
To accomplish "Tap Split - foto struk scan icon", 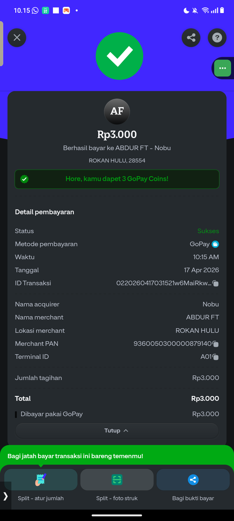I will pyautogui.click(x=117, y=480).
